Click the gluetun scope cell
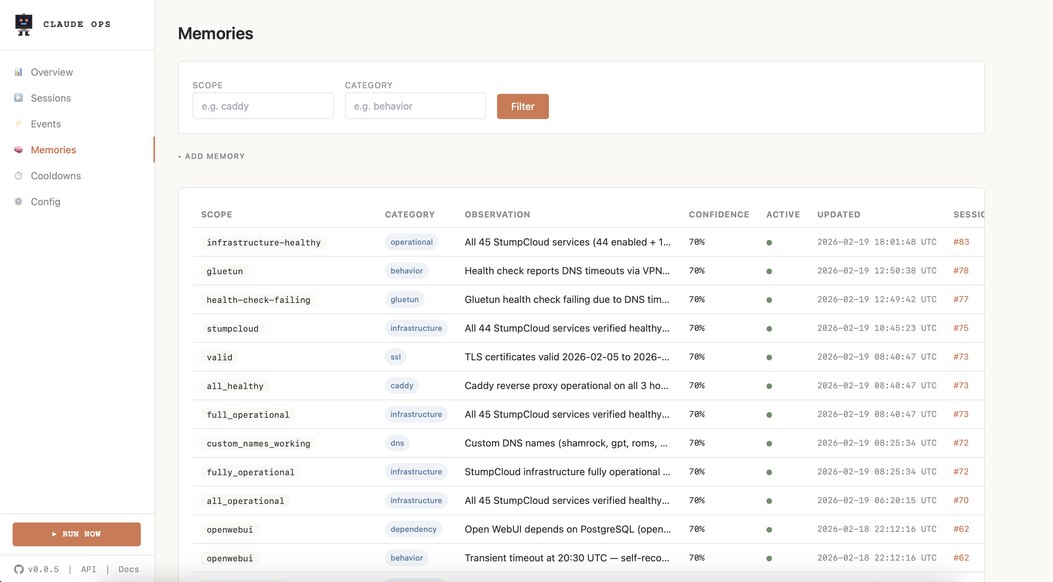This screenshot has height=582, width=1053. tap(225, 271)
